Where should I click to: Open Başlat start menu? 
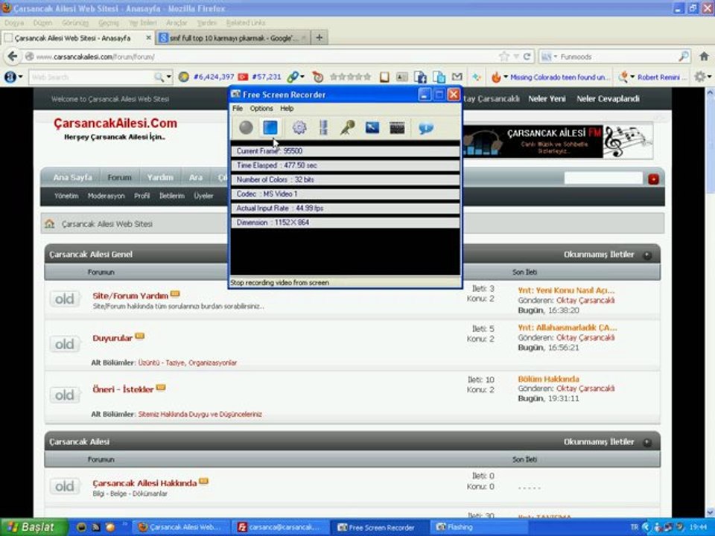pos(34,527)
